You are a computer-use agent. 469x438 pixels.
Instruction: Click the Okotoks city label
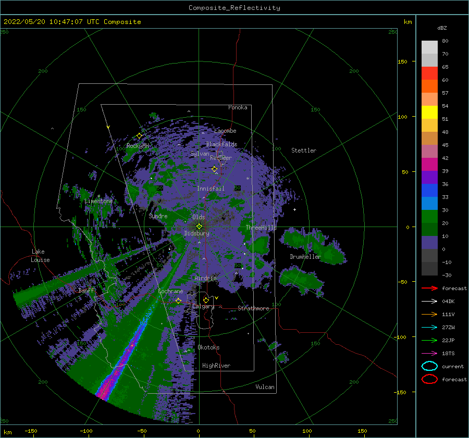point(208,347)
